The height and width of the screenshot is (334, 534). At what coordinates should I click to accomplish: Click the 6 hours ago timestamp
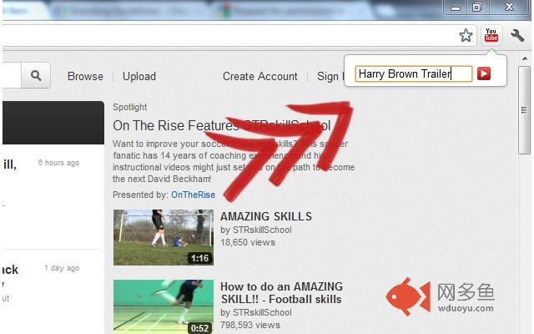(58, 163)
